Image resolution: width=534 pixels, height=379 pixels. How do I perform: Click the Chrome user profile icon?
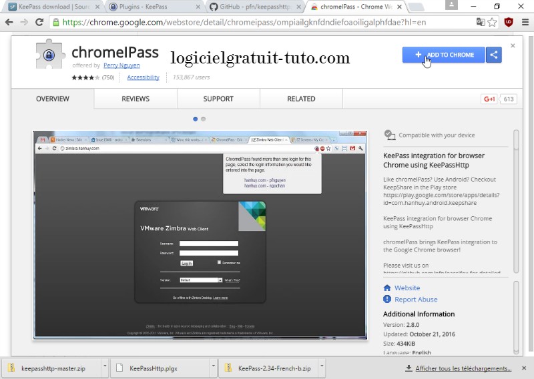(451, 5)
